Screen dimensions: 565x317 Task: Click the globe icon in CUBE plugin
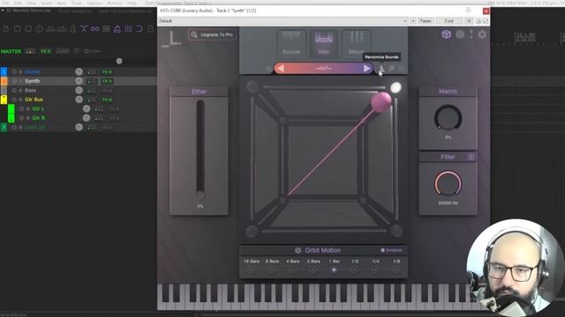pos(460,34)
